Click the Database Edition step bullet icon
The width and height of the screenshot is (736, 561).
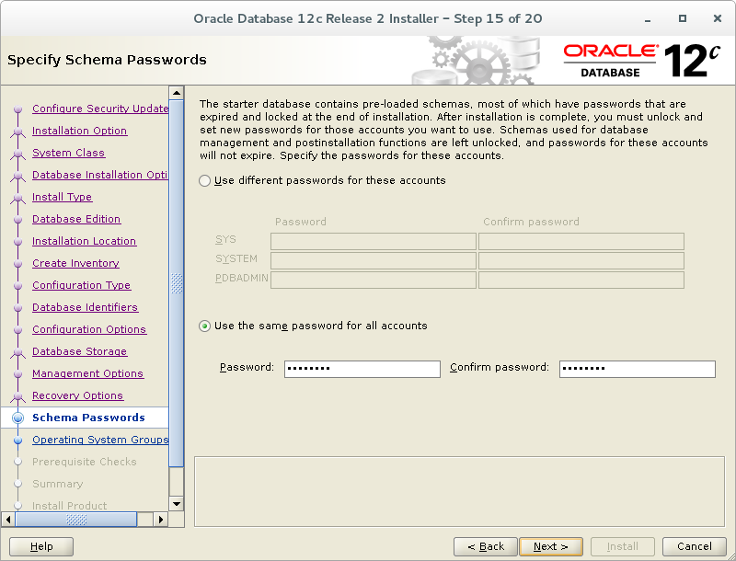tap(17, 220)
